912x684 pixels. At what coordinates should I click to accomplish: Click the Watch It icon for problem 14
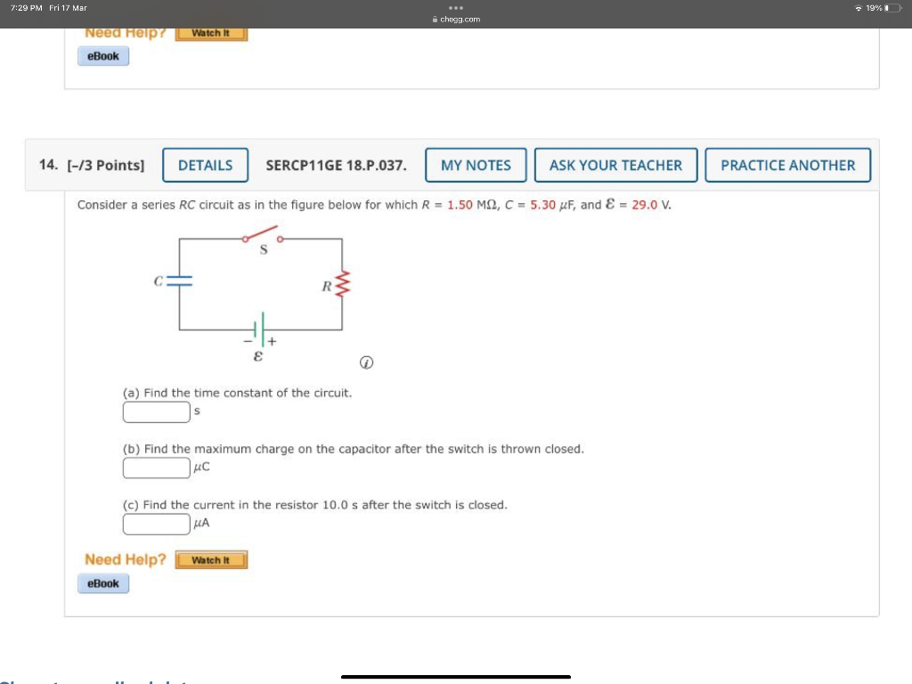(x=211, y=559)
